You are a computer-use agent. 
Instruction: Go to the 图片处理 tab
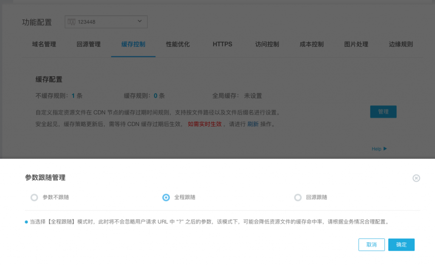tap(356, 44)
